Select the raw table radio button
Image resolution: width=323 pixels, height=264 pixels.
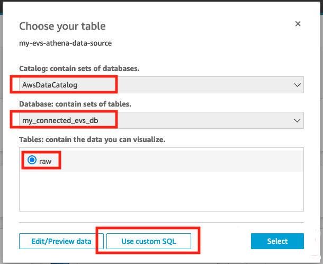coord(31,161)
